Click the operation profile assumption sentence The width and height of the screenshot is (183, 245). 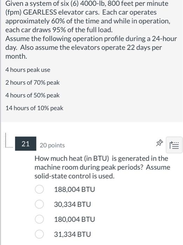91,48
